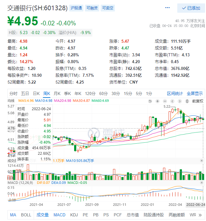
Task: Switch to the 1分 chart tab
Action: click(149, 93)
